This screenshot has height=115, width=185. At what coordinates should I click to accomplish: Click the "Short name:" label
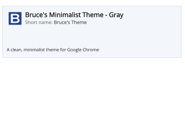(x=39, y=22)
